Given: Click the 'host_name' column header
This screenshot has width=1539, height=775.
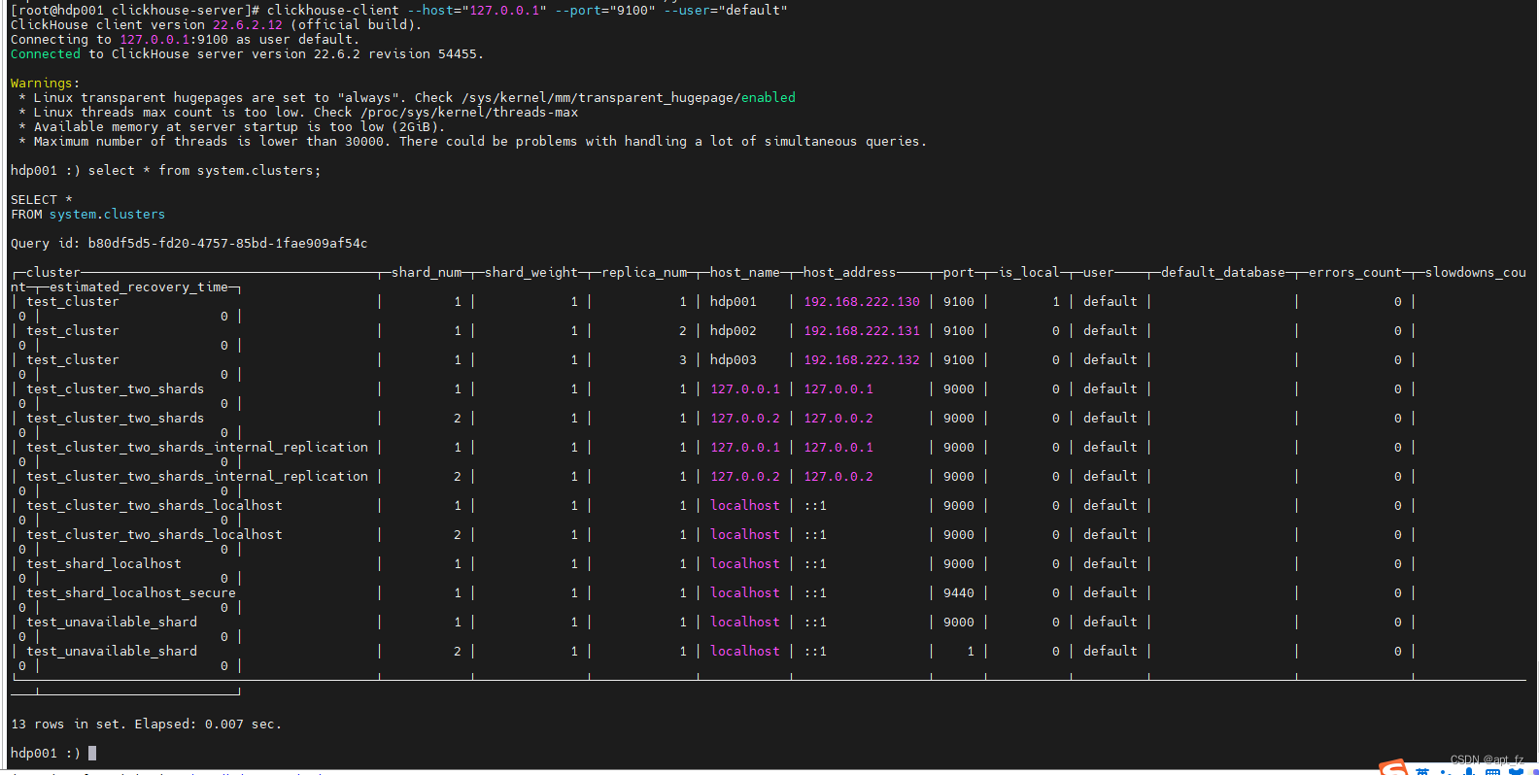Looking at the screenshot, I should tap(745, 273).
